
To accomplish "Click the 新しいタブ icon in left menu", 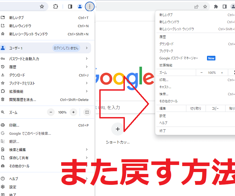I will (x=3, y=17).
